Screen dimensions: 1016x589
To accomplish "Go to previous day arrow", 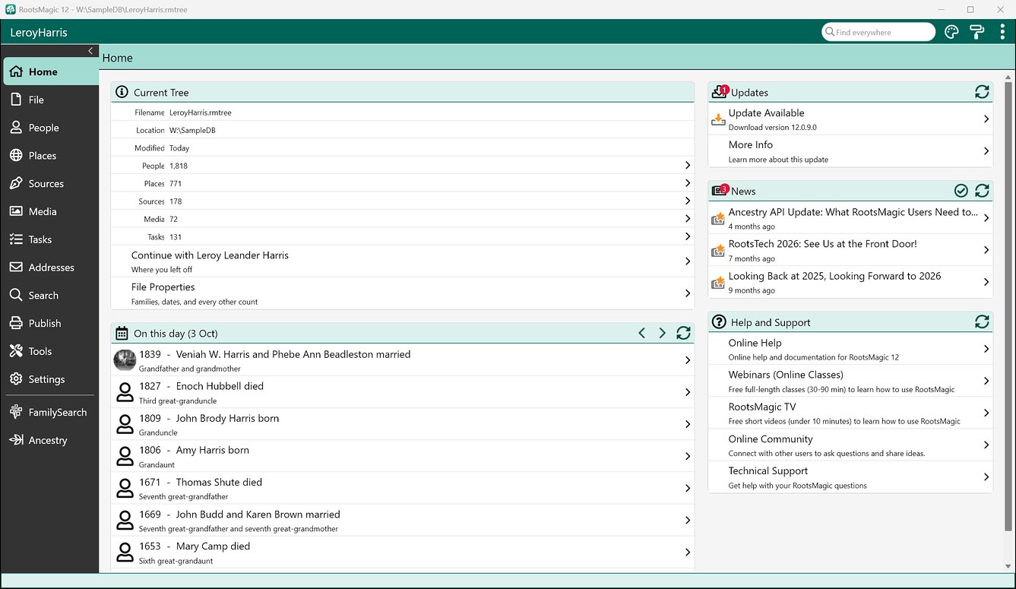I will [642, 333].
